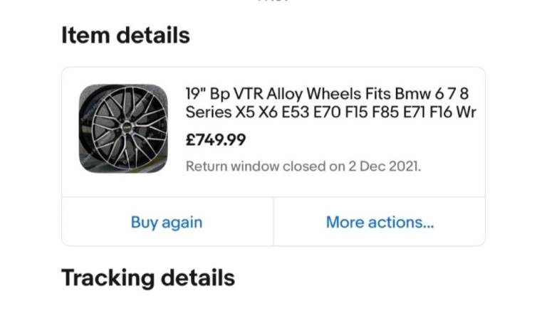The image size is (547, 318).
Task: Click the ellipsis after More actions
Action: [x=427, y=223]
